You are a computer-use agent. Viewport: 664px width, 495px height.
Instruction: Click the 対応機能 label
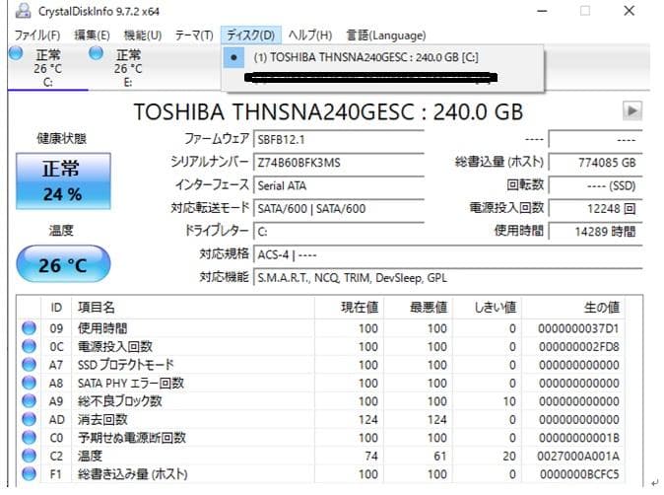[x=224, y=277]
